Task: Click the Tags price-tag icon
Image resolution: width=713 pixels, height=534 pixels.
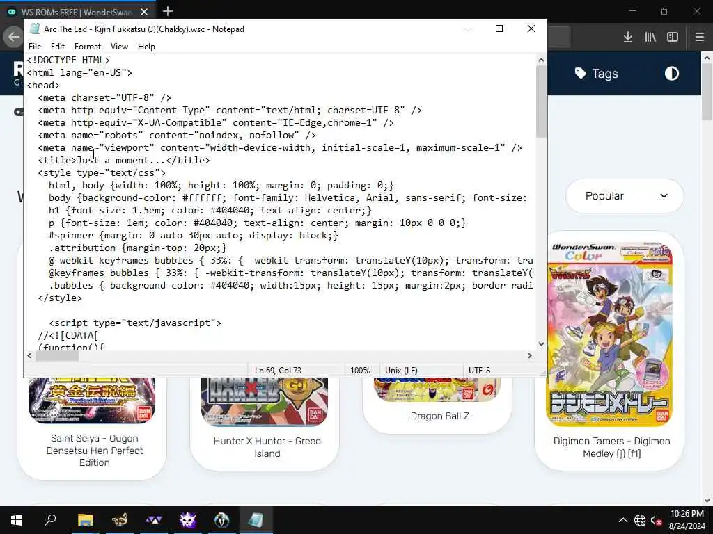Action: pyautogui.click(x=580, y=73)
